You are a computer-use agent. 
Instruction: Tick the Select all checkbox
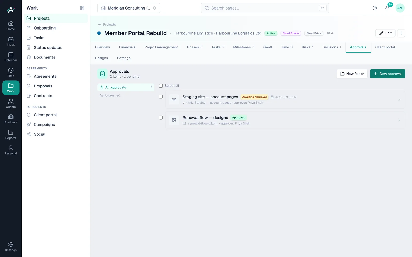(x=161, y=86)
